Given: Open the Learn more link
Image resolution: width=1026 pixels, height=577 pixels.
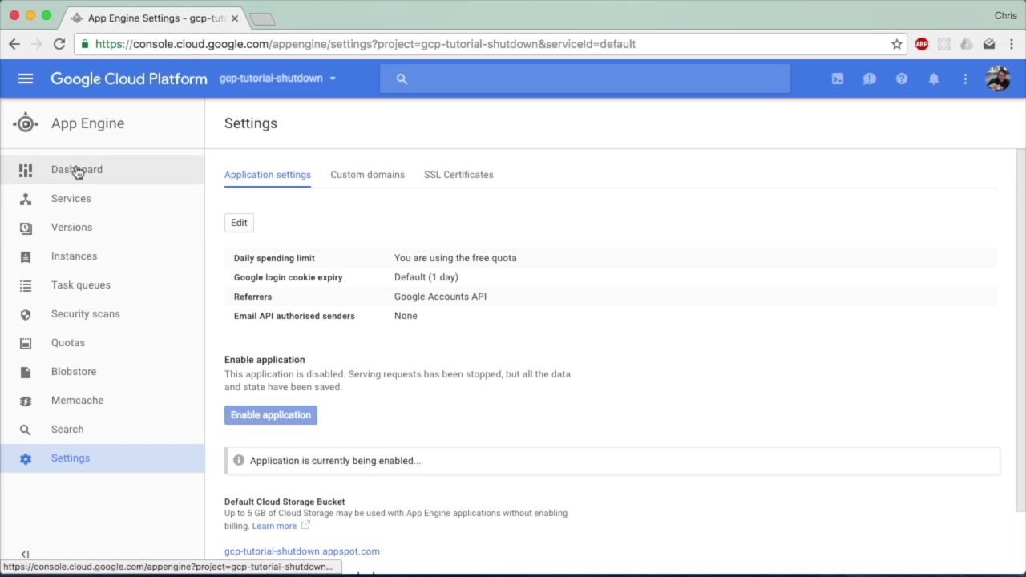Looking at the screenshot, I should coord(274,526).
